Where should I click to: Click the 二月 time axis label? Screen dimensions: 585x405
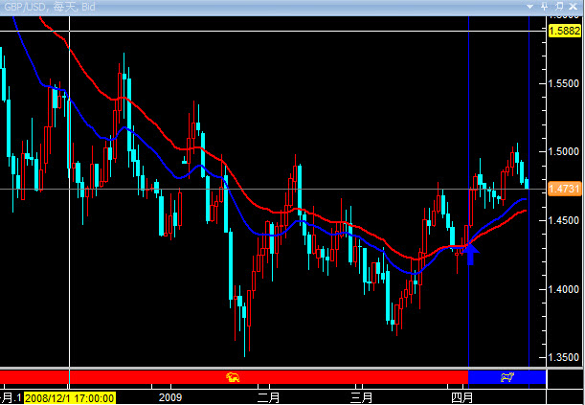(x=269, y=398)
